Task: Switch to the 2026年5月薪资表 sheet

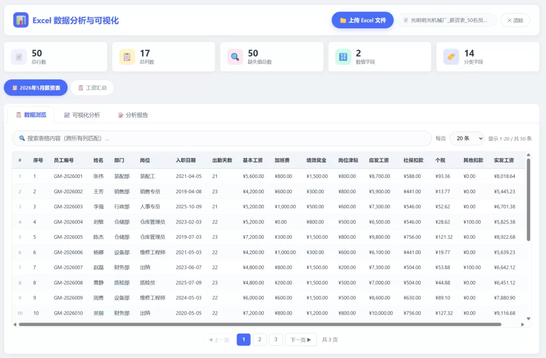Action: click(x=36, y=88)
